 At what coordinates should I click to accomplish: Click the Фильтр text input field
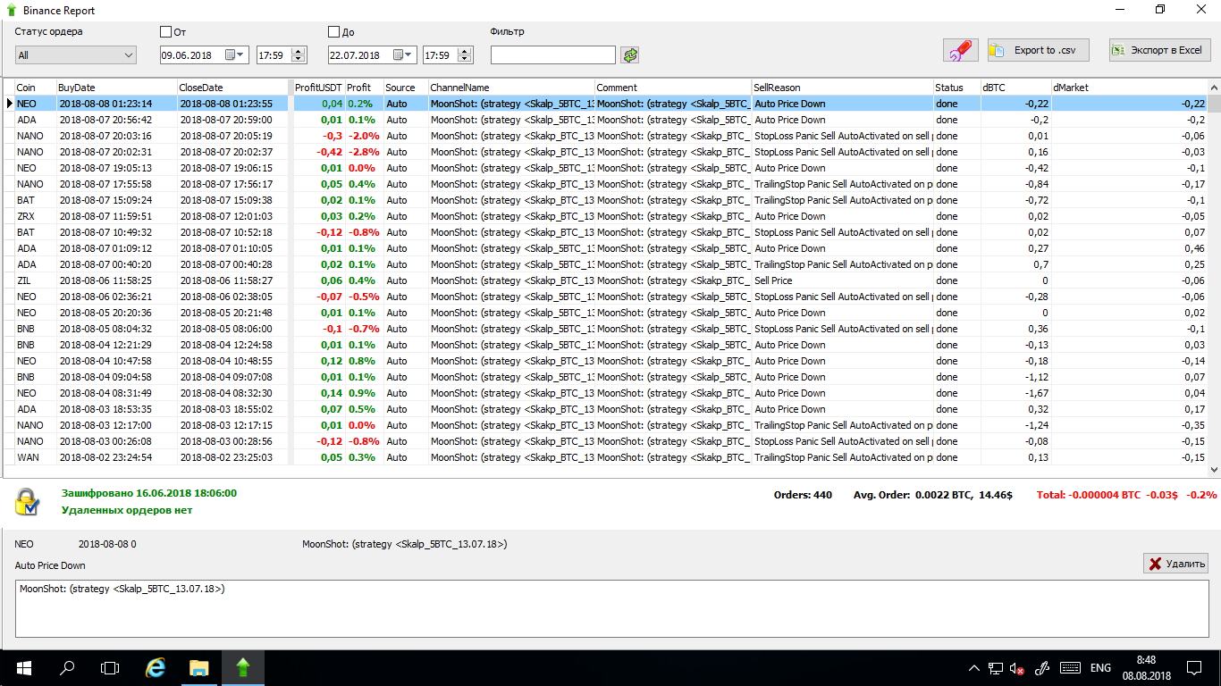tap(553, 55)
